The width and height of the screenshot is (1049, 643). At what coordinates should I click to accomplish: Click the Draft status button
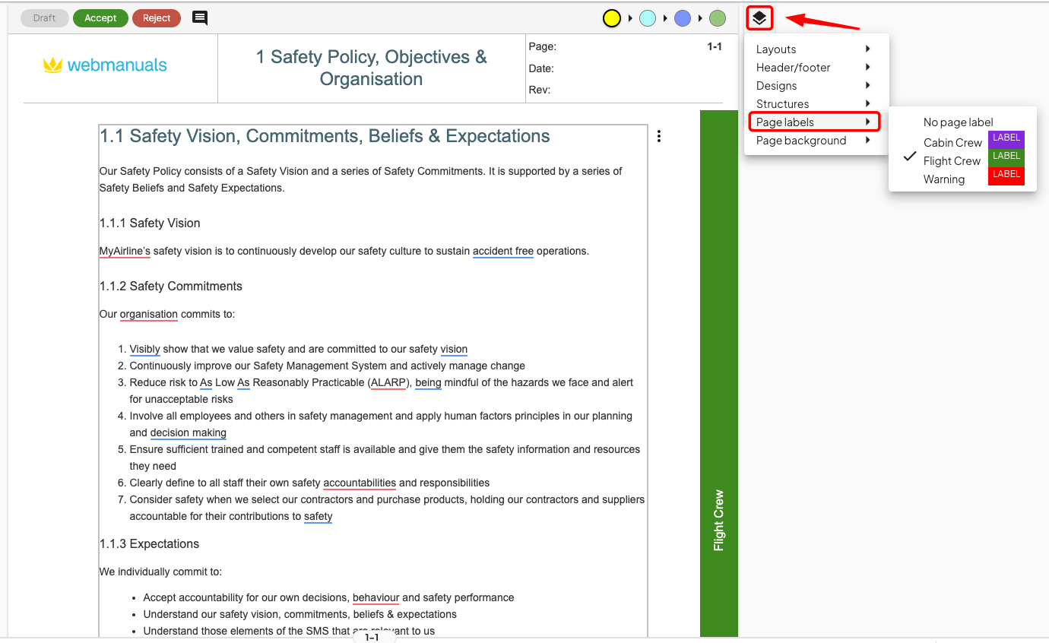click(45, 18)
